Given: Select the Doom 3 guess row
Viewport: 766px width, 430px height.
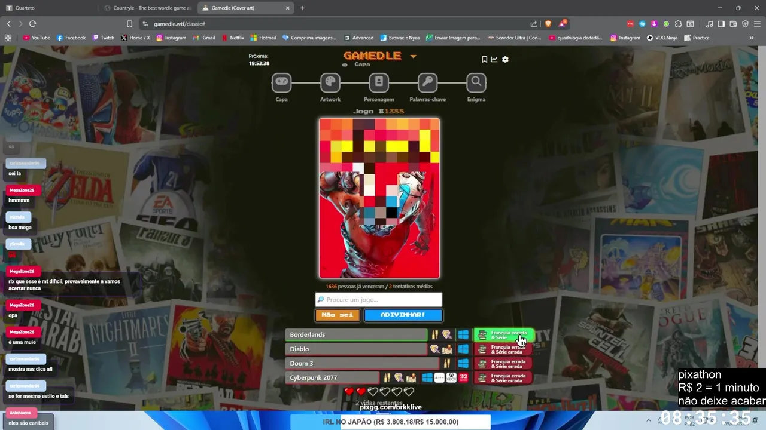Looking at the screenshot, I should click(363, 363).
